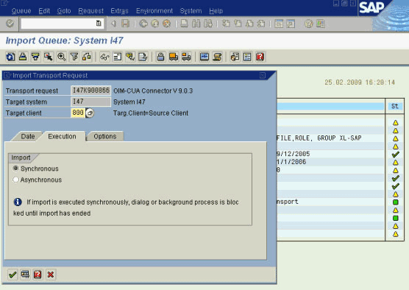Screen dimensions: 409x290
Task: Click the Print icon in standard toolbar
Action: 184,24
